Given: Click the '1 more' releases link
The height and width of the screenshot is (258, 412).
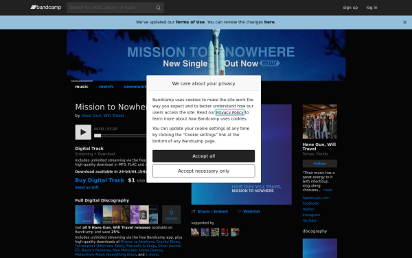Looking at the screenshot, I should pyautogui.click(x=152, y=255).
